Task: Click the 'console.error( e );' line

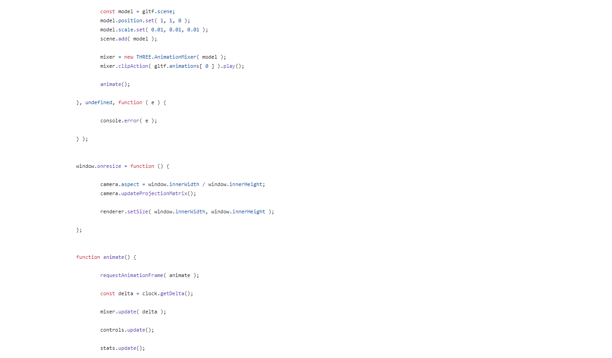Action: point(128,121)
